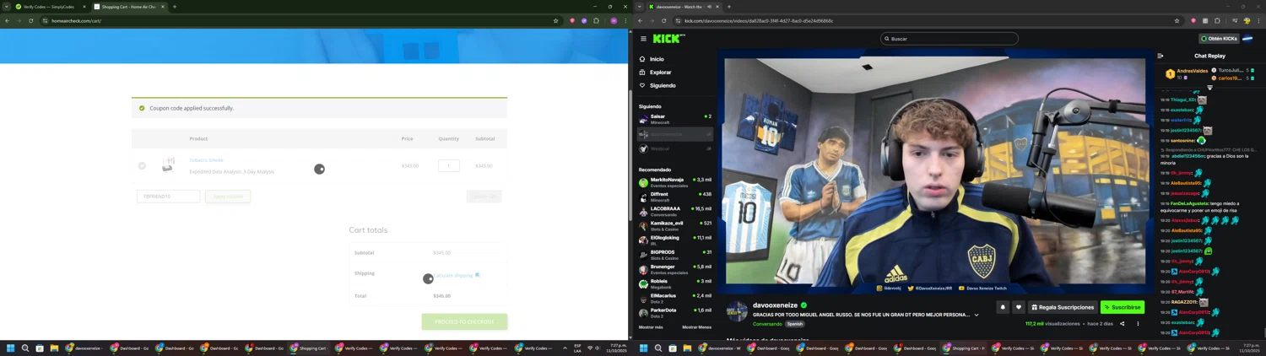
Task: Reload the Kick browser page
Action: pyautogui.click(x=663, y=20)
